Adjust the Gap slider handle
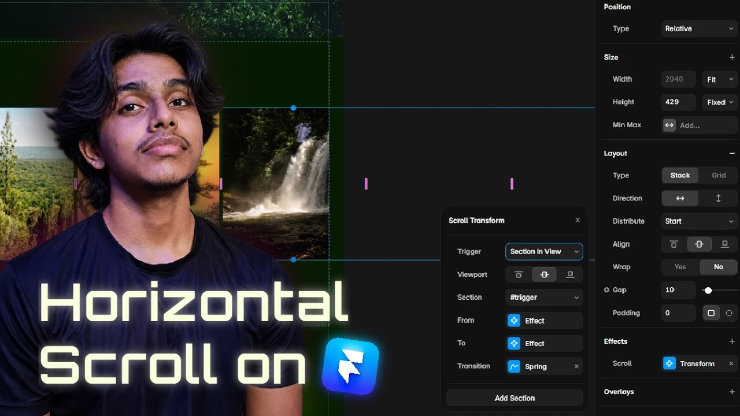Viewport: 740px width, 416px height. click(x=708, y=290)
